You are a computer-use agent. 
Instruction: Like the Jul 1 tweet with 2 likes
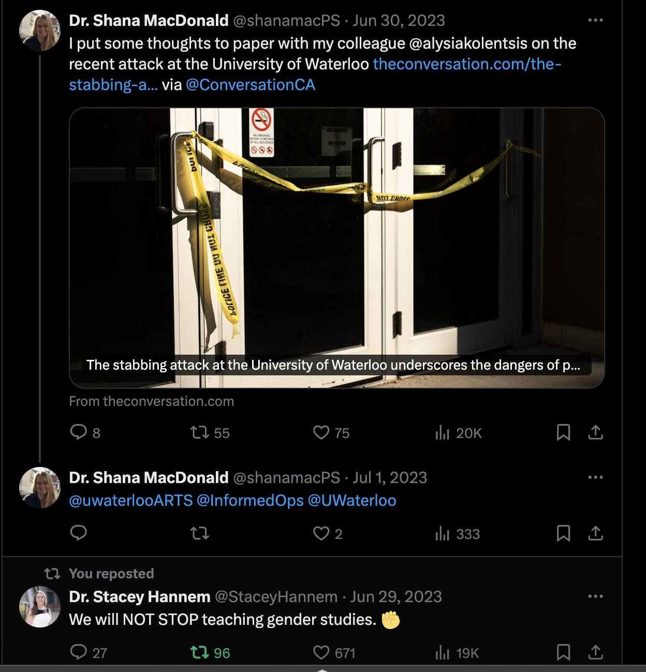point(321,533)
